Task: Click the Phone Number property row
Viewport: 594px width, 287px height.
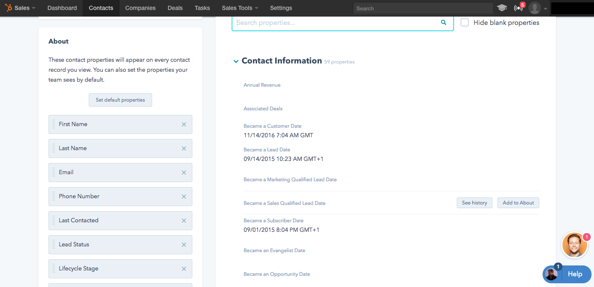Action: coord(120,197)
